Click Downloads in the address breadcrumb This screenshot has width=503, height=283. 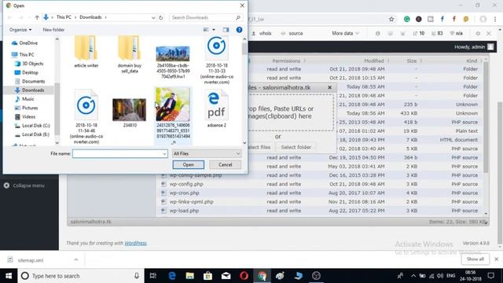(x=90, y=17)
